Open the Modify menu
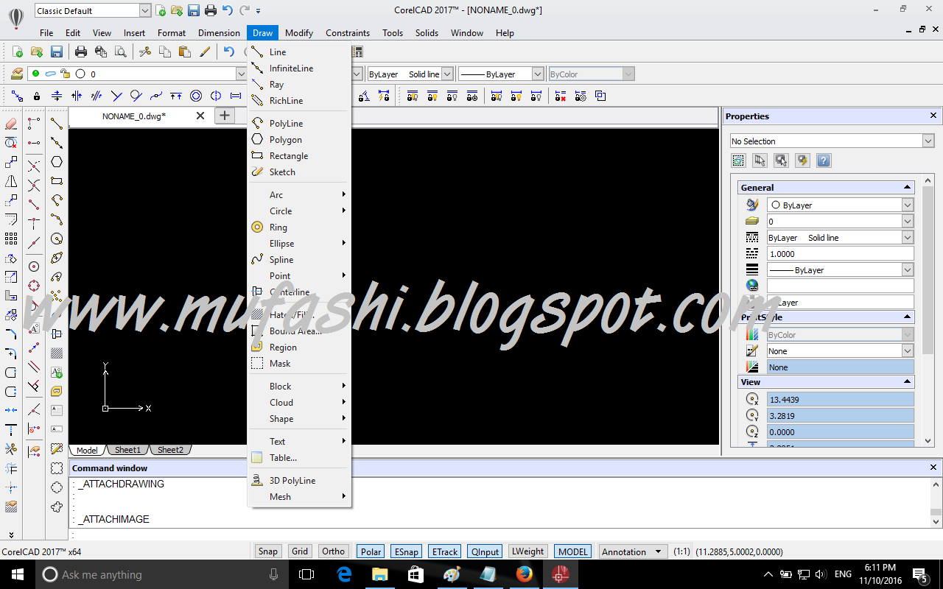The height and width of the screenshot is (589, 943). [x=299, y=33]
